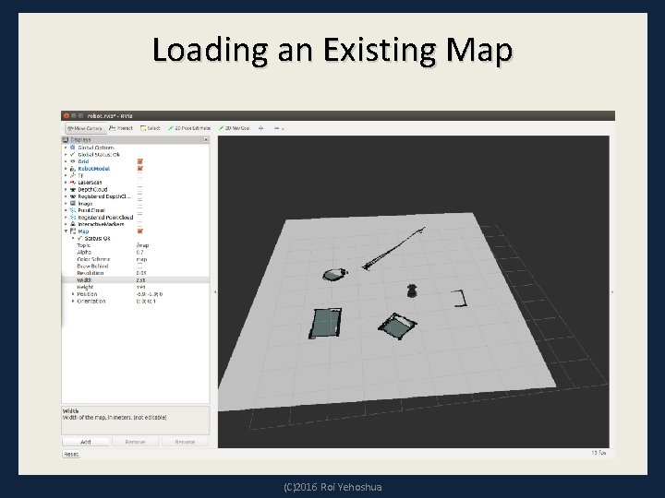Image resolution: width=665 pixels, height=498 pixels.
Task: Turn on the DepthCloud checkbox
Action: (140, 189)
